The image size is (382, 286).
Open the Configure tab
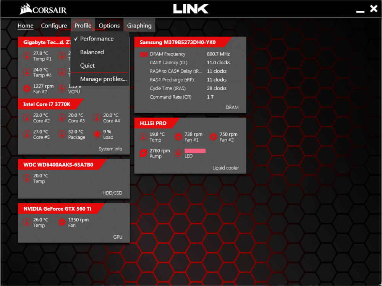54,26
